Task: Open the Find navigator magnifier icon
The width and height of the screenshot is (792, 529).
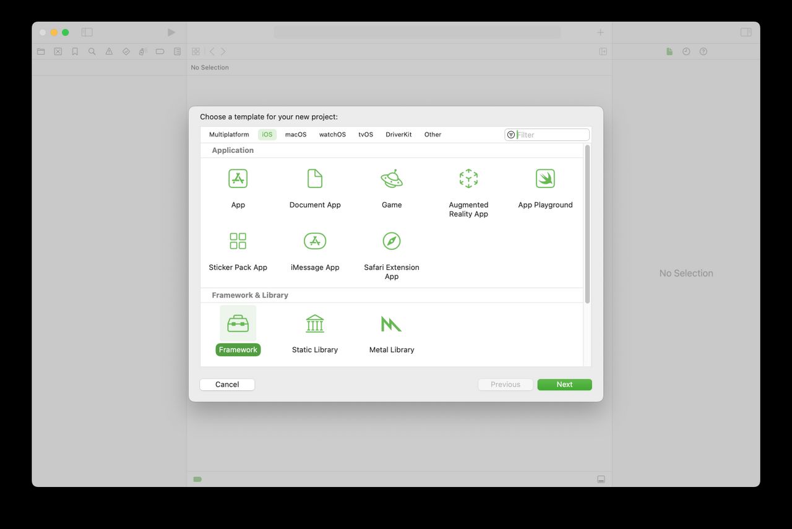Action: (x=92, y=51)
